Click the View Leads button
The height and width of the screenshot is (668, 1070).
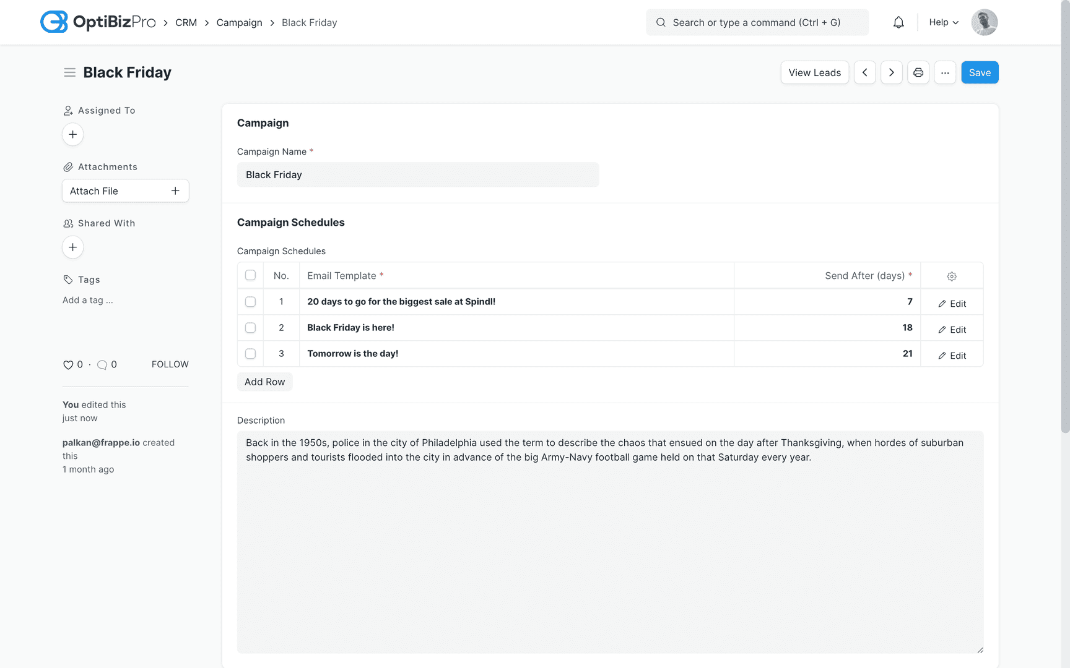814,72
